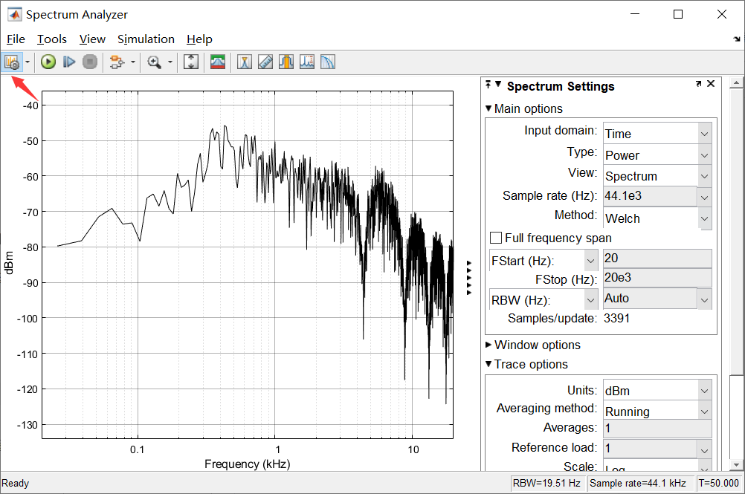Click the FStart value field 20
This screenshot has height=494, width=745.
click(657, 259)
